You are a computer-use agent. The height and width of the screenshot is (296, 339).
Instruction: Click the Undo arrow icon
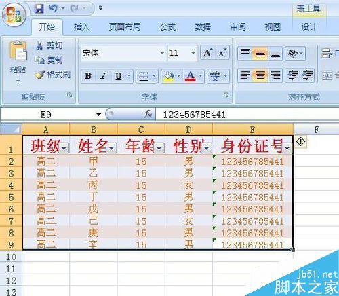pos(54,9)
